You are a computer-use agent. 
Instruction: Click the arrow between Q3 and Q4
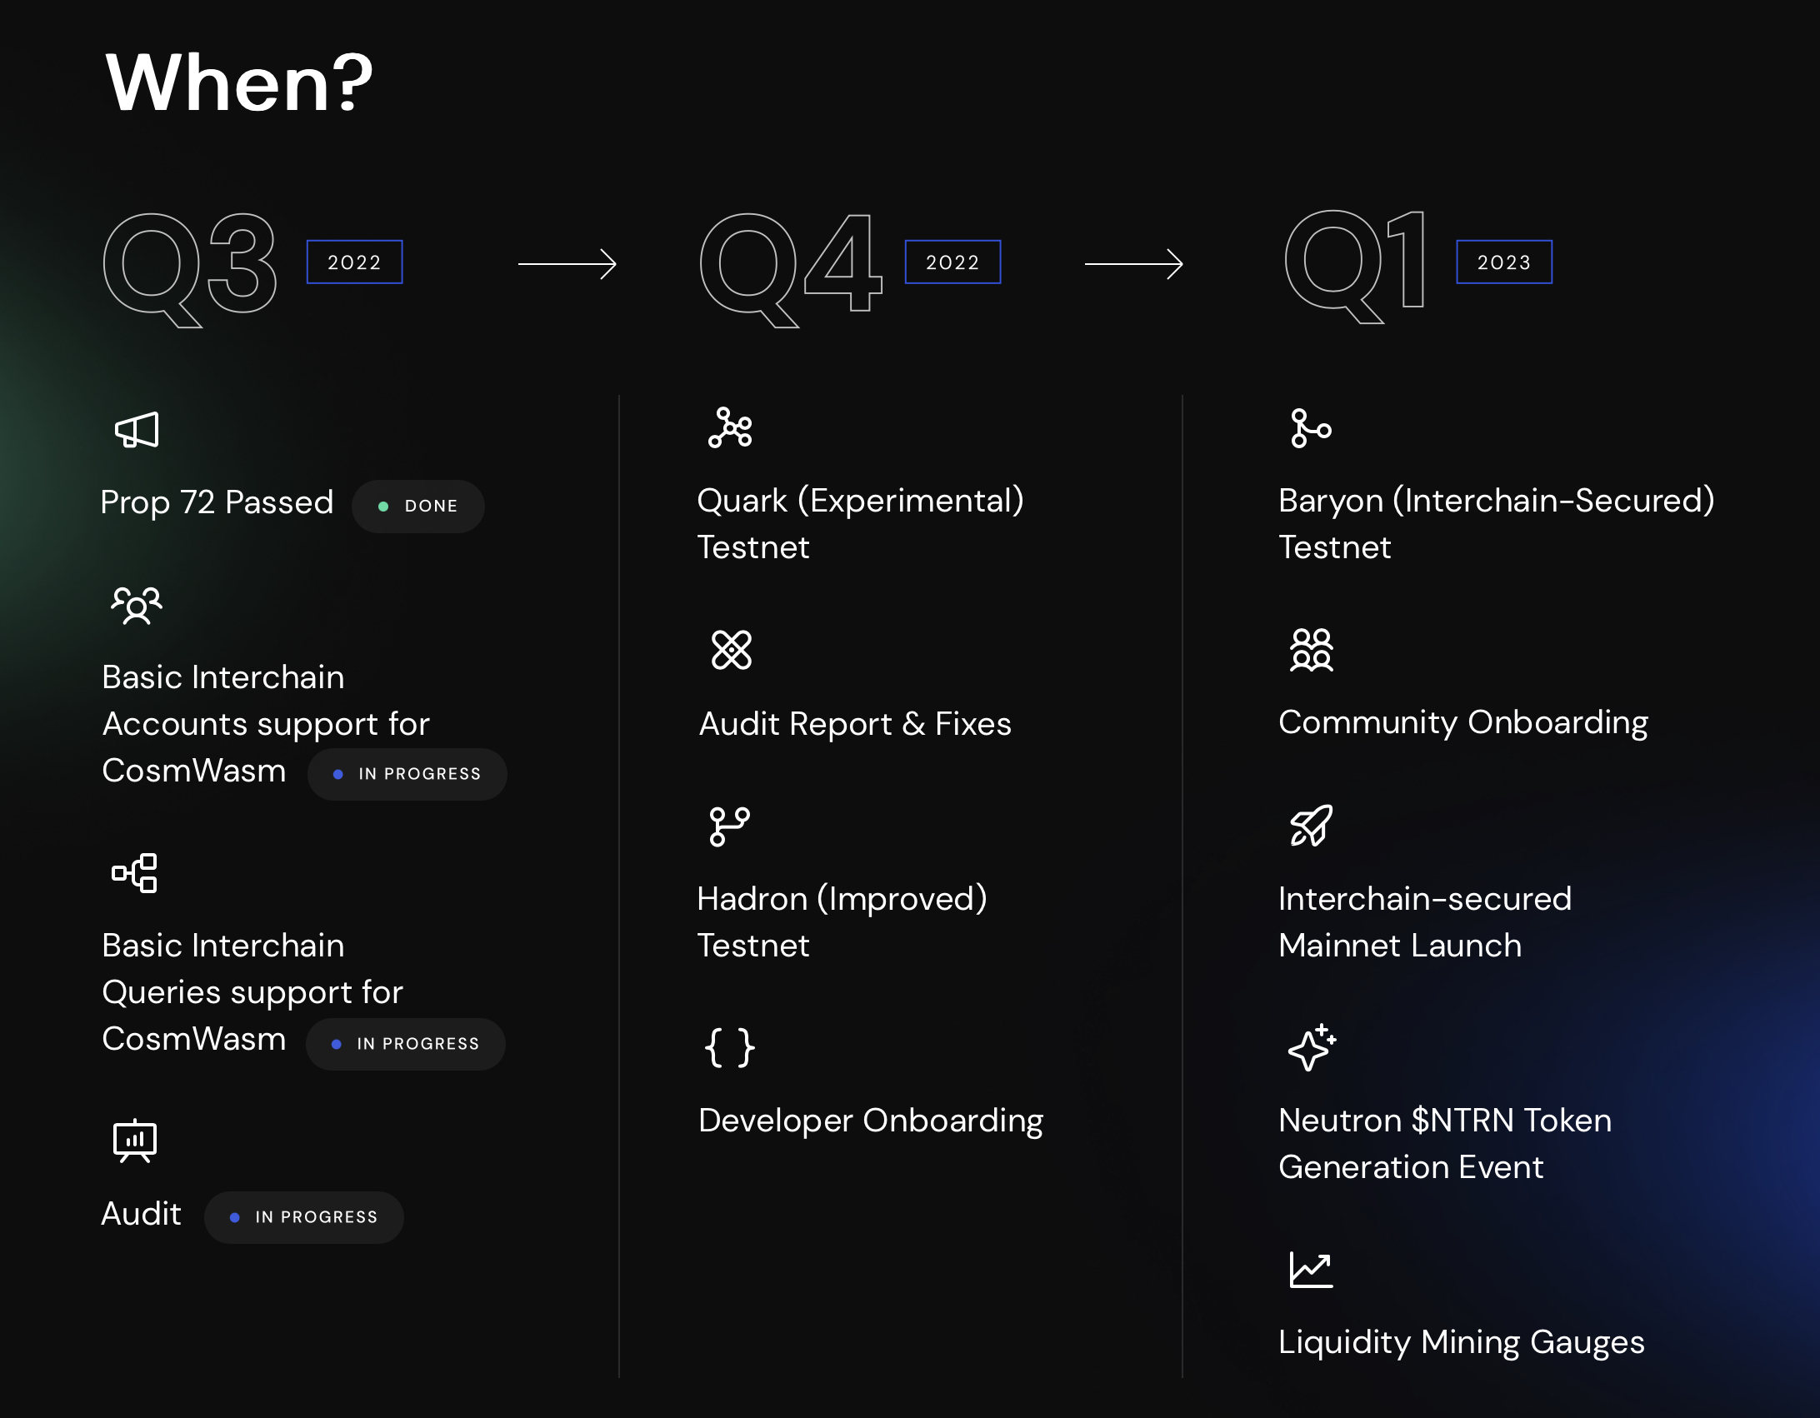[567, 264]
